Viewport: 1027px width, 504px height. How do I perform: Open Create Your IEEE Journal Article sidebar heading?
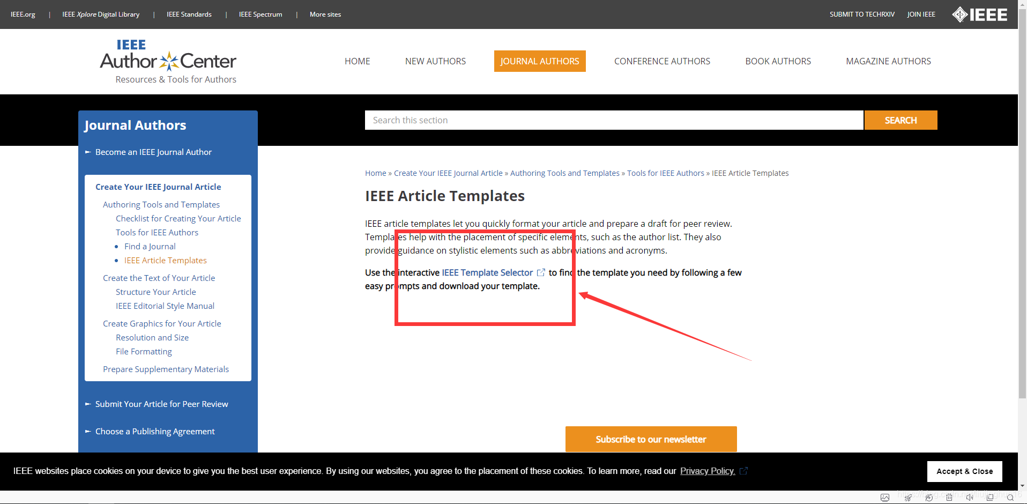(x=158, y=187)
